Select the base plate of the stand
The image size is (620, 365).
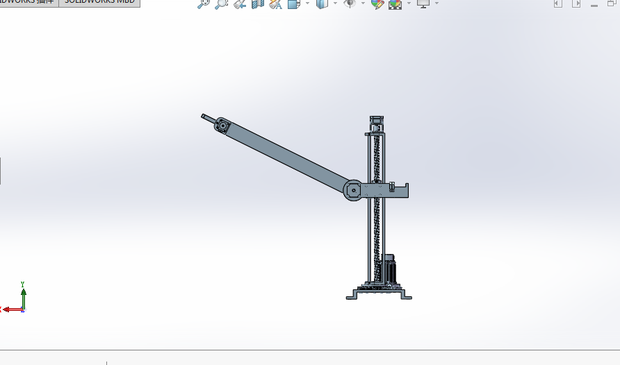coord(379,294)
